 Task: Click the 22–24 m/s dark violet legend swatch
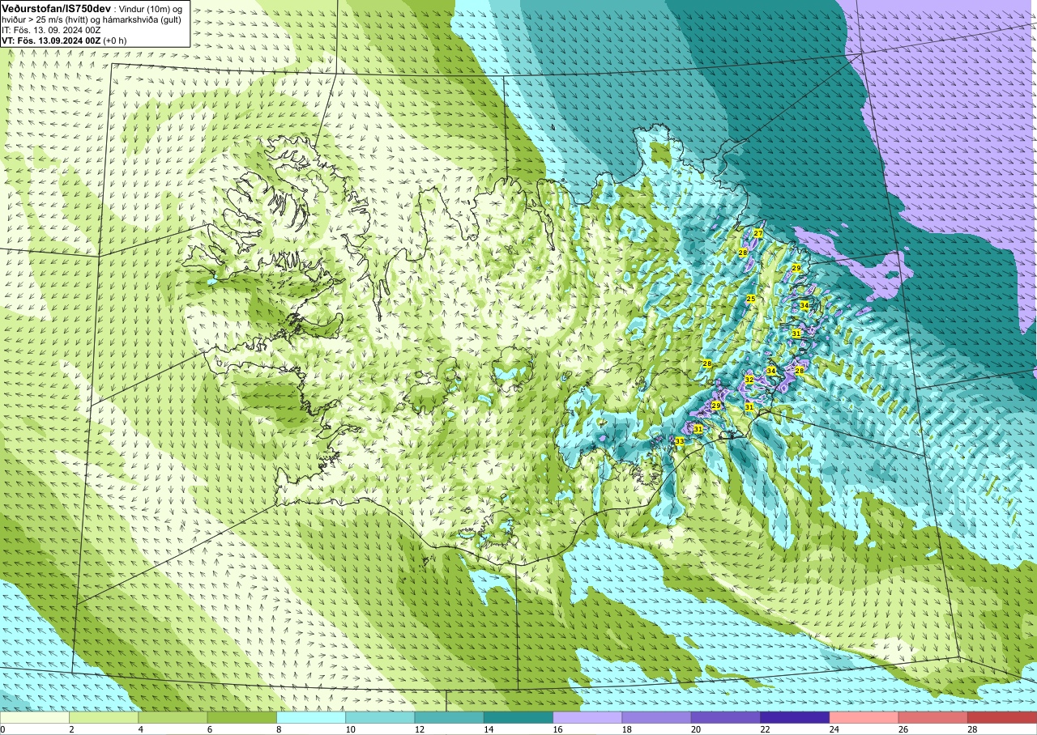[795, 717]
